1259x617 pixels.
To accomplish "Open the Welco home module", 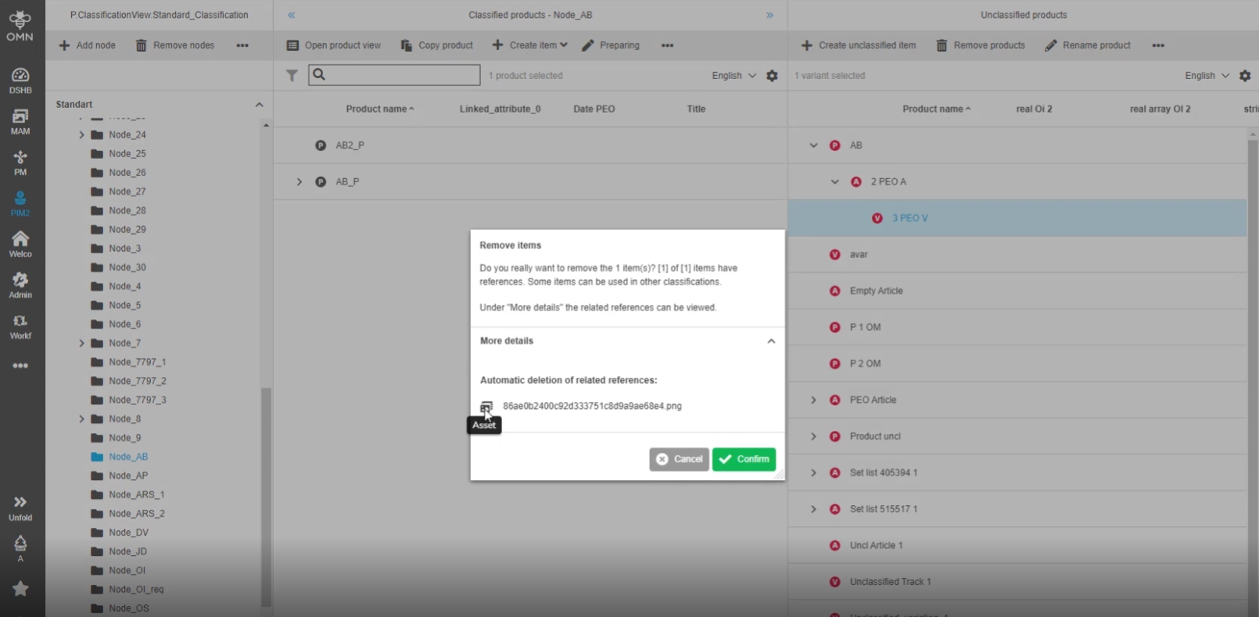I will click(x=20, y=244).
